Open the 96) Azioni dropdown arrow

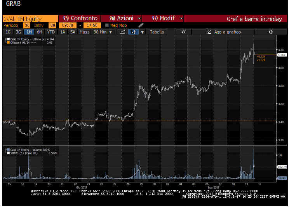pos(139,18)
